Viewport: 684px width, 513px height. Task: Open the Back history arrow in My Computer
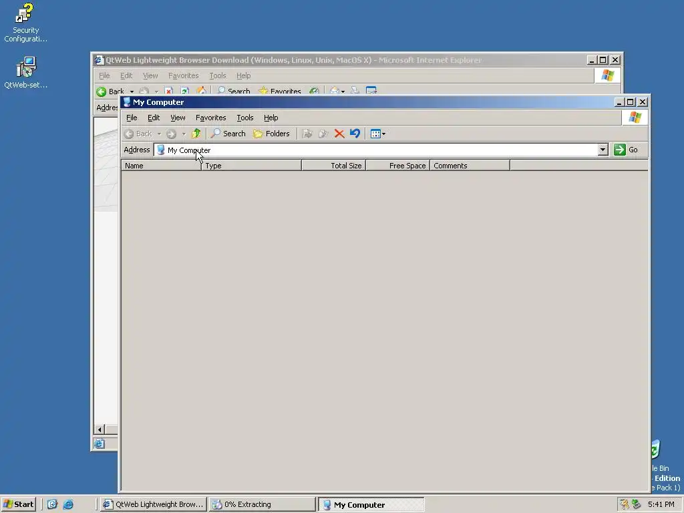(x=159, y=134)
